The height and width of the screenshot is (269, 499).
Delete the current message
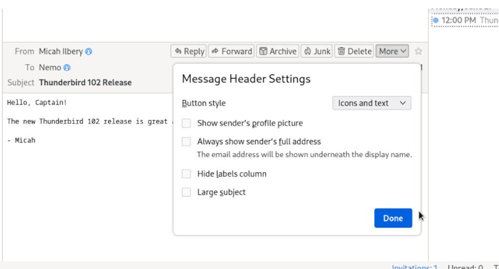[x=354, y=51]
